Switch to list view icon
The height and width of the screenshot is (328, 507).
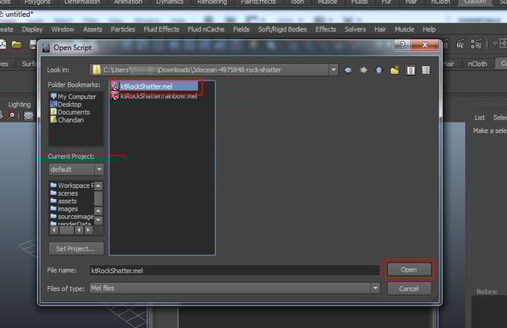click(410, 70)
